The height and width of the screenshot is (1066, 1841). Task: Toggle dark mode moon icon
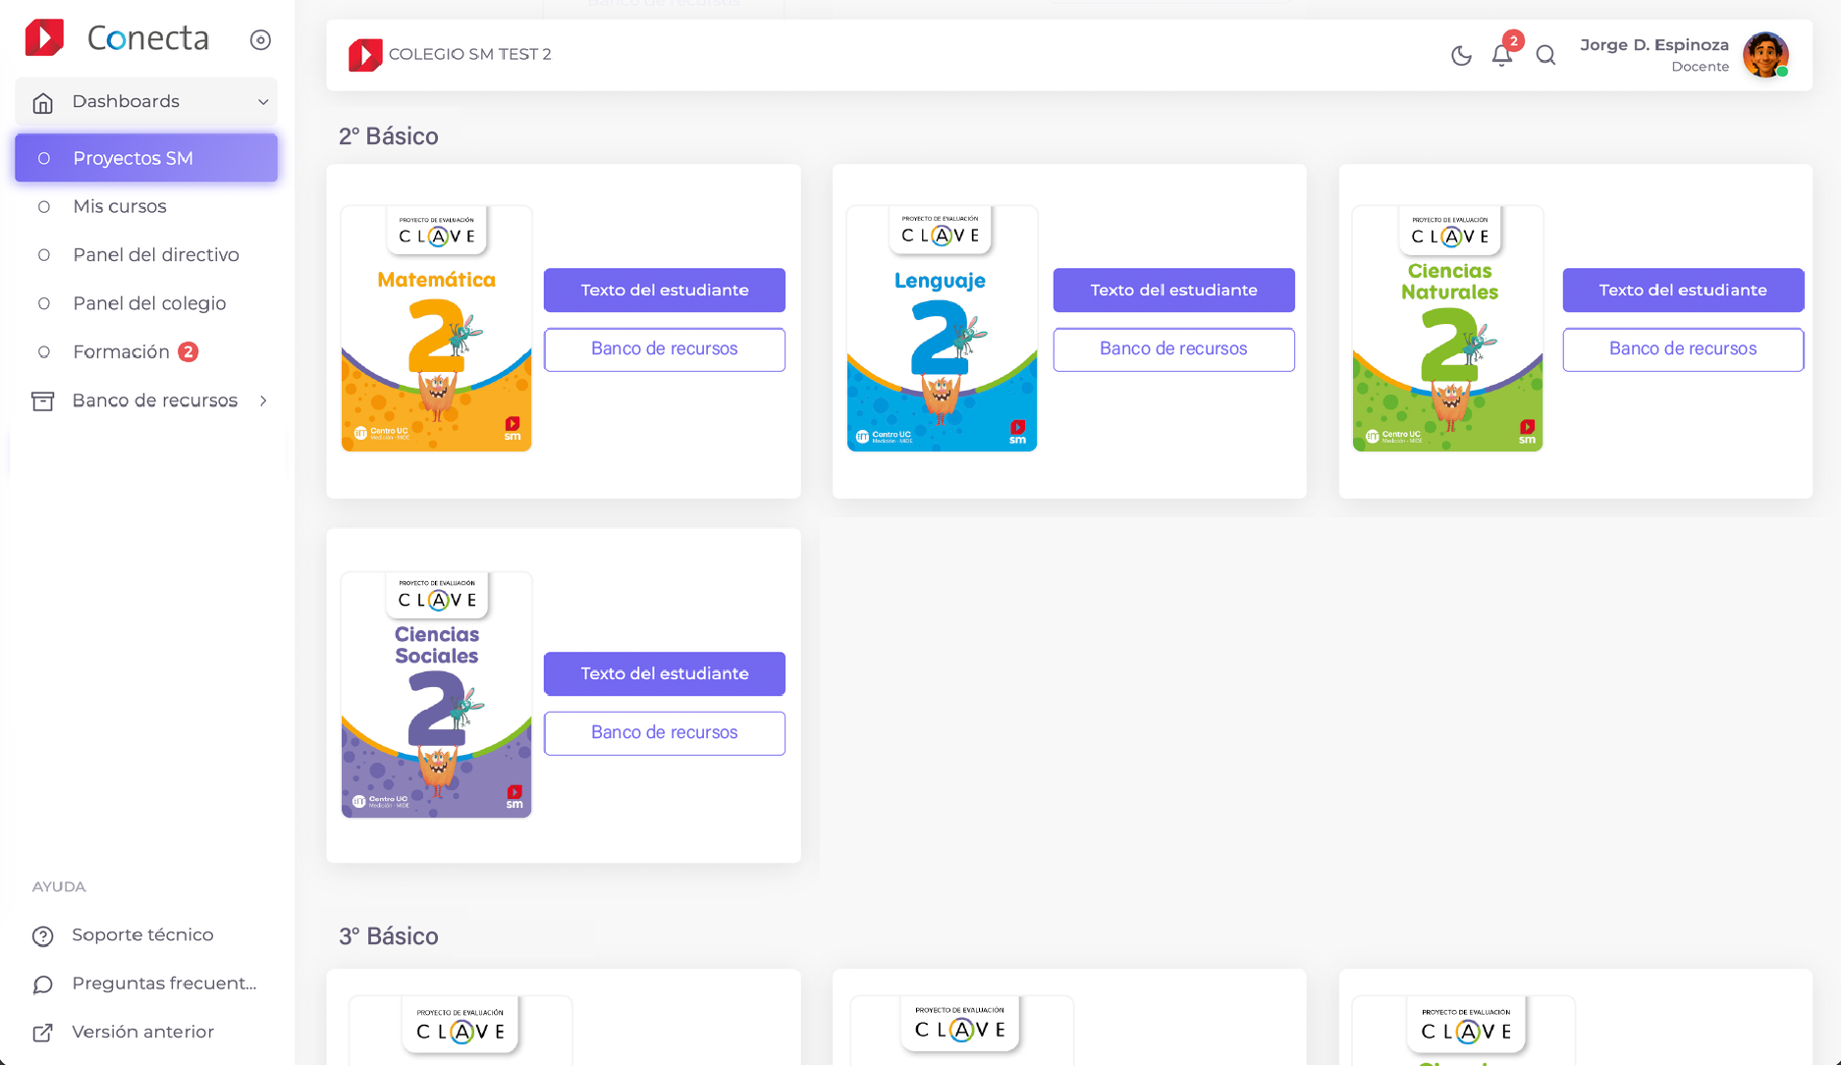[1461, 56]
